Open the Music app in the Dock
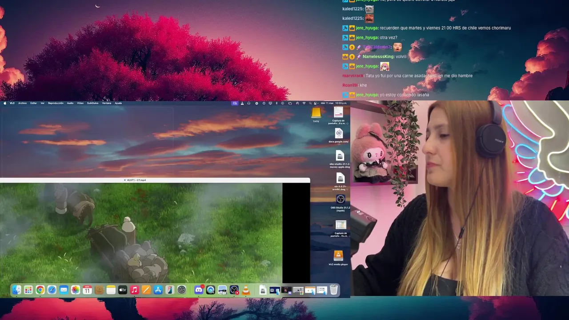The width and height of the screenshot is (569, 320). 134,290
